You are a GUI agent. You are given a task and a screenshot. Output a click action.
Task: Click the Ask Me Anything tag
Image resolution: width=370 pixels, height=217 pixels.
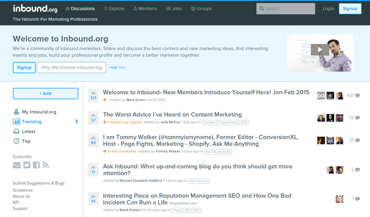(x=218, y=152)
